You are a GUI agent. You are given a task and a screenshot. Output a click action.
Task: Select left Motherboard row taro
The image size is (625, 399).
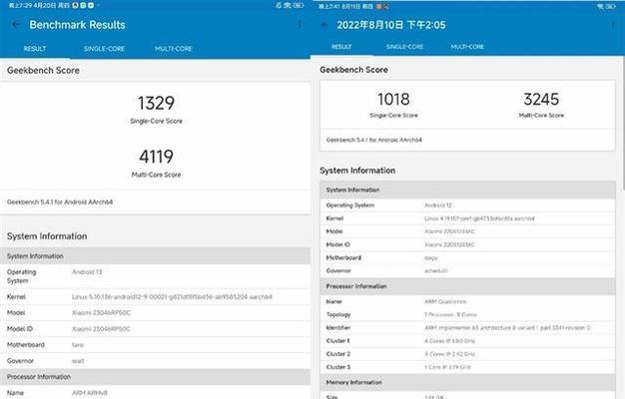[x=155, y=345]
